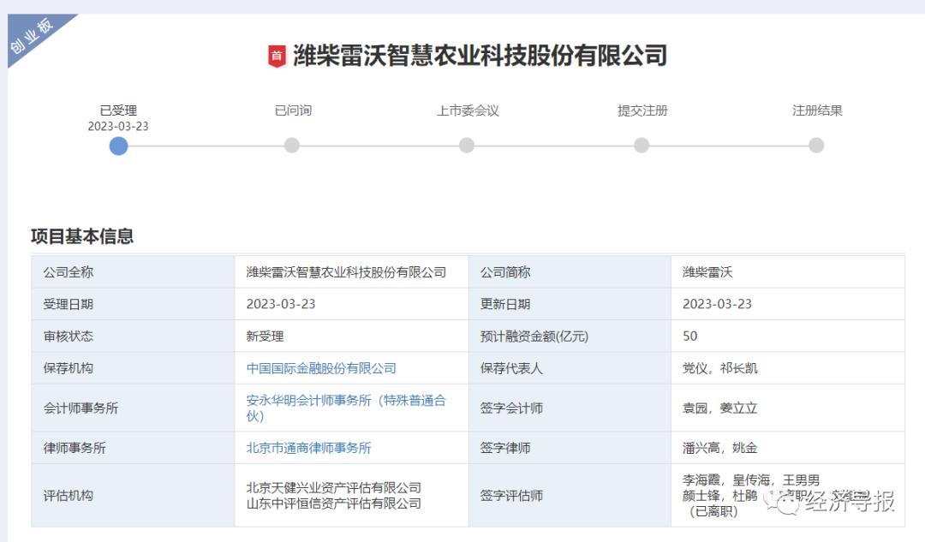Click the 更新日期 label cell
Screen dimensions: 925x542
click(570, 304)
